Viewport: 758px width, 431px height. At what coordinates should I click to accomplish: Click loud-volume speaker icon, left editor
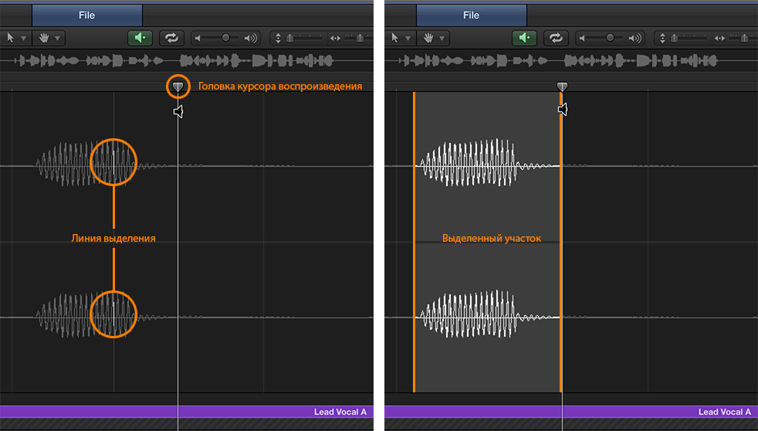point(251,38)
